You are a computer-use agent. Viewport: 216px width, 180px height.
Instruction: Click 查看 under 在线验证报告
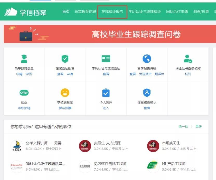(x=60, y=74)
